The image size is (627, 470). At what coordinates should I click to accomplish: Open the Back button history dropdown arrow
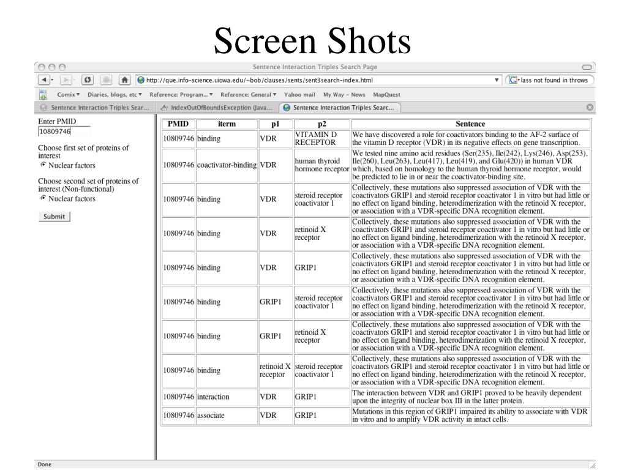52,80
